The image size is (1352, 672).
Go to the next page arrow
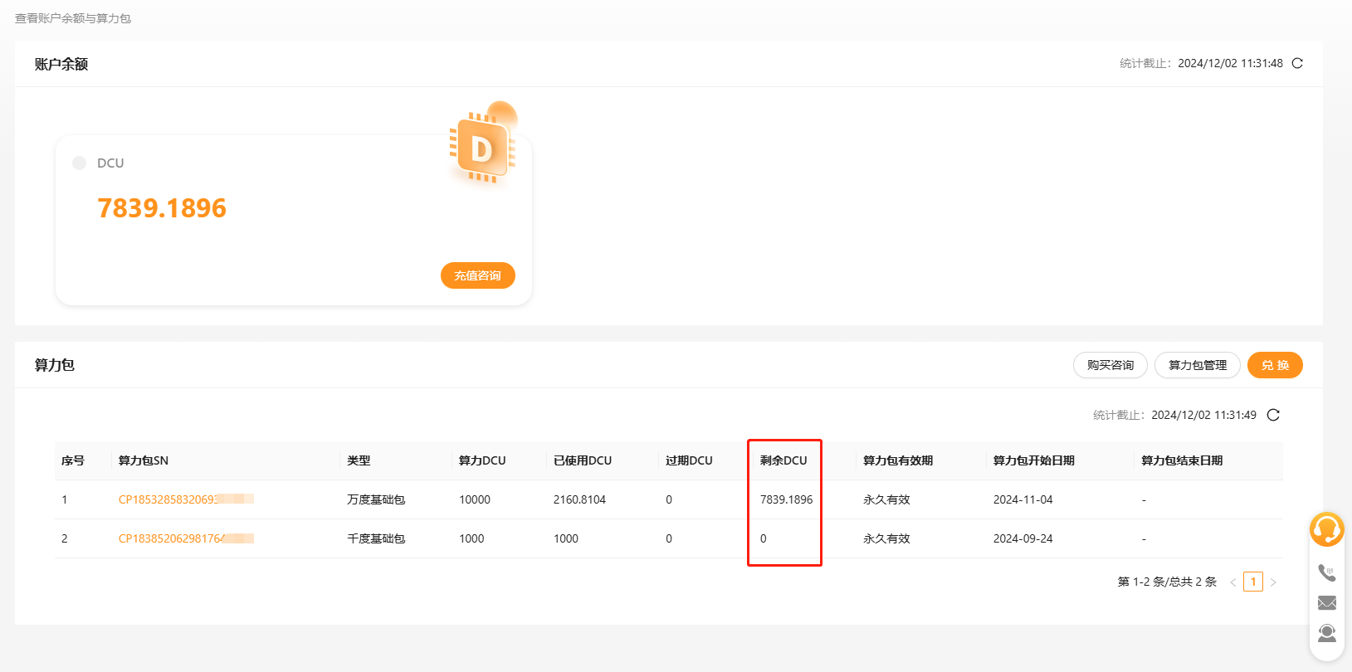pyautogui.click(x=1273, y=582)
